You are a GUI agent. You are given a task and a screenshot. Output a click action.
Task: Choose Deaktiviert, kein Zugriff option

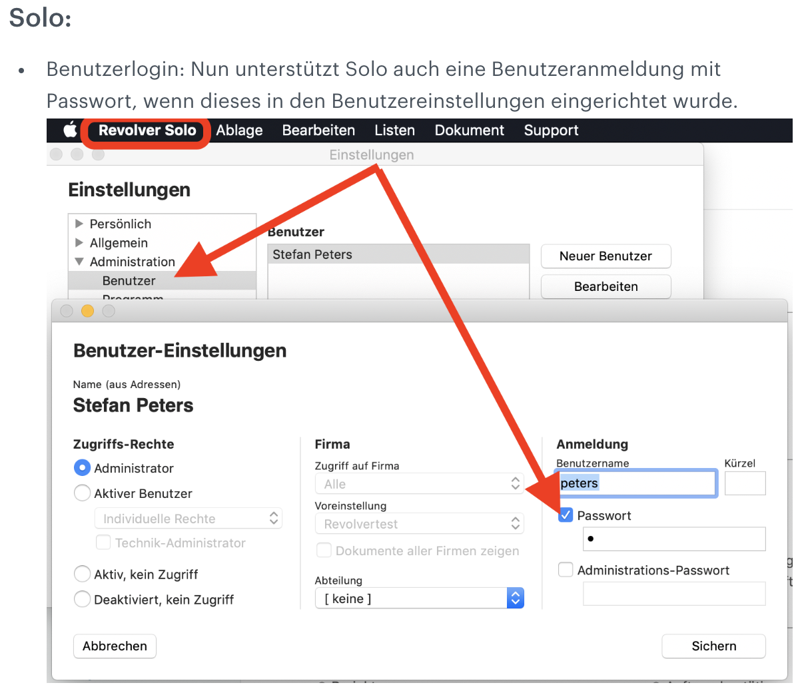point(82,599)
